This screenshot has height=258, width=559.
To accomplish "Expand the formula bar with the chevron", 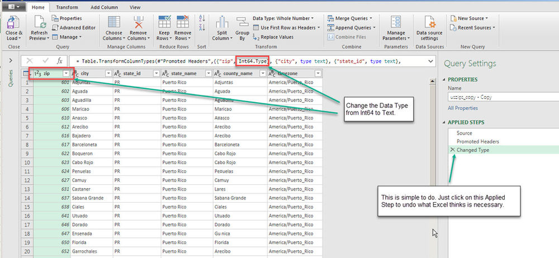I will point(430,61).
